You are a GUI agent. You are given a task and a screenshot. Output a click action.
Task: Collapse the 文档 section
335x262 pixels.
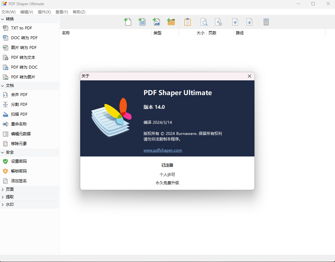(29, 86)
